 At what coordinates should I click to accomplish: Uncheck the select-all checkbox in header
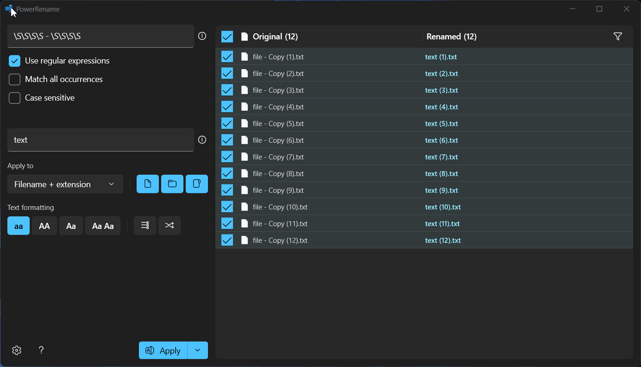(x=227, y=37)
